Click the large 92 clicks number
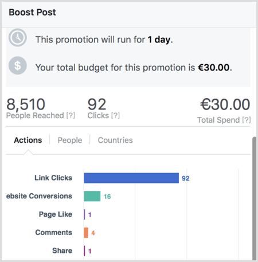258x262 pixels. [x=97, y=104]
